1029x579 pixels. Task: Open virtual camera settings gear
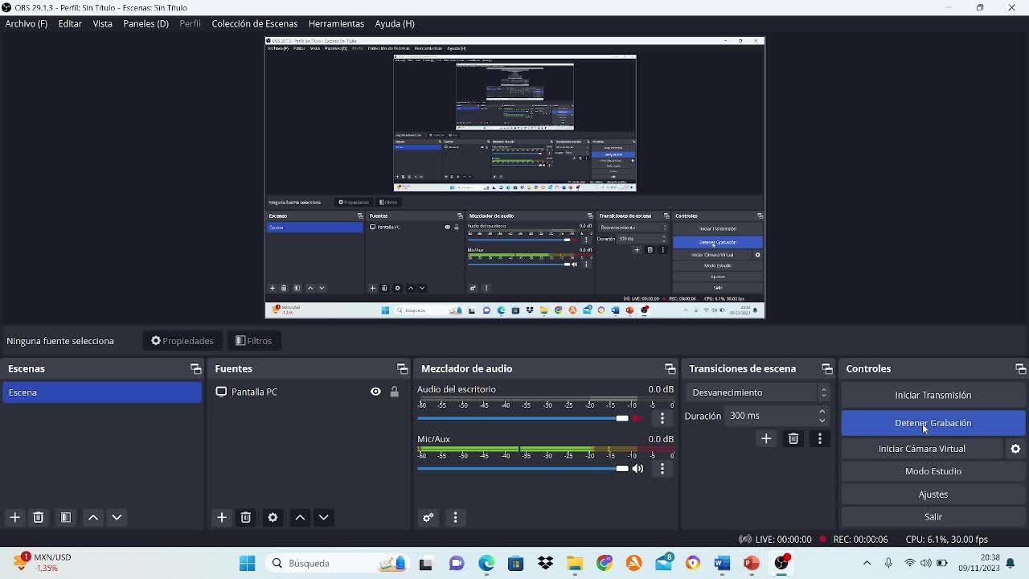click(x=1015, y=449)
